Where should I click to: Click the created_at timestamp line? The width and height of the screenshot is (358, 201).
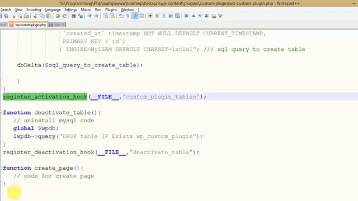coord(164,33)
